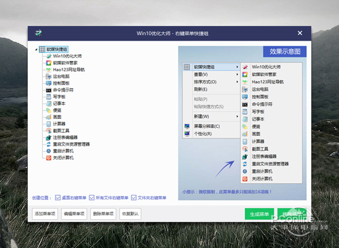
Task: Click the dialog title Win10优化大师 - 右键菜单快捷组
Action: tap(172, 33)
